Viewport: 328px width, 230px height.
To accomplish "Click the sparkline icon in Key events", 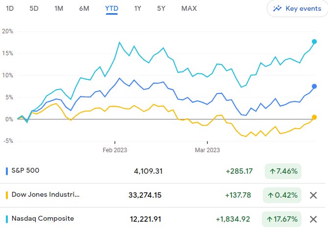I will 277,8.
